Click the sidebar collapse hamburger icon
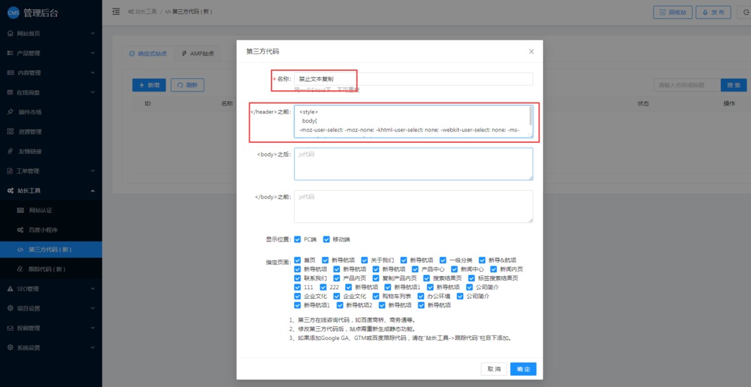The height and width of the screenshot is (387, 751). [x=116, y=12]
